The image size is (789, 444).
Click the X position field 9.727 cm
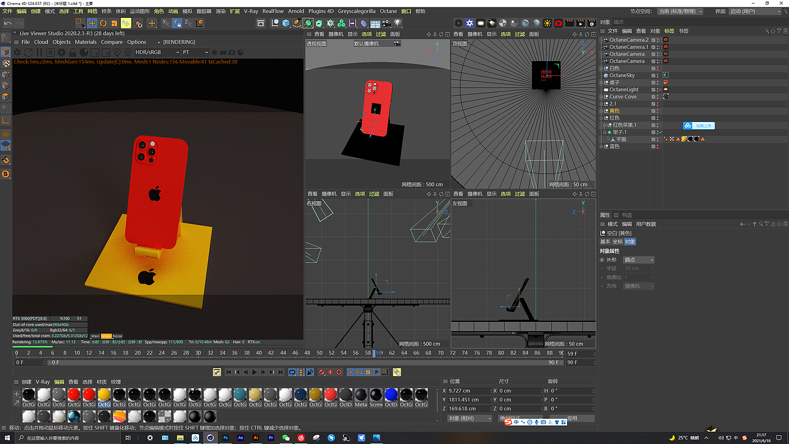point(469,391)
